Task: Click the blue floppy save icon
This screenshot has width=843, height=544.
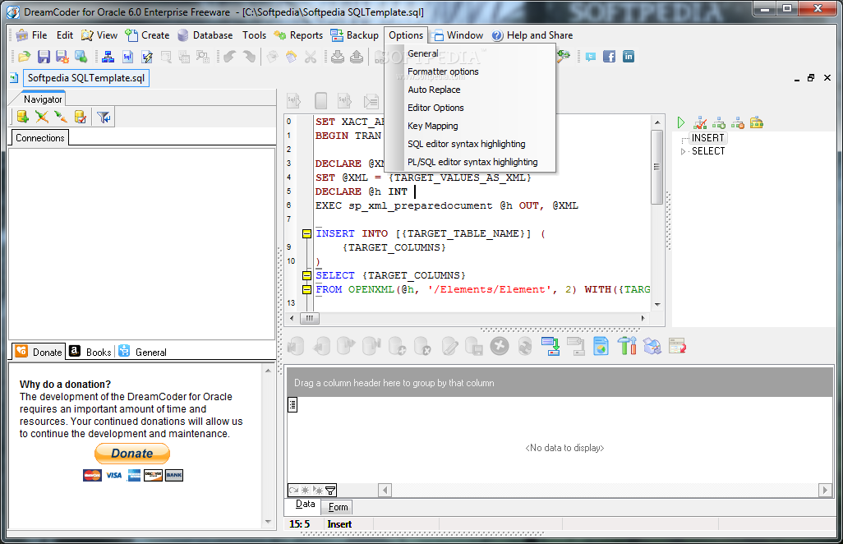Action: (44, 57)
